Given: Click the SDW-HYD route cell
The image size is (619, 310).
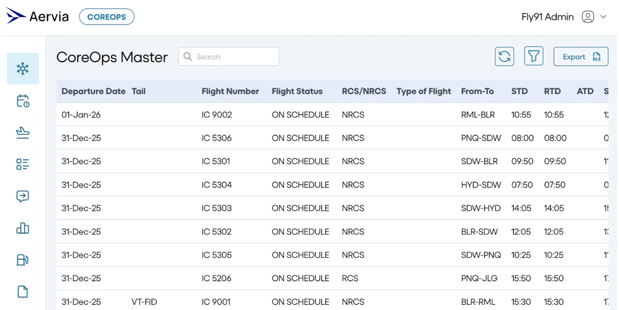Looking at the screenshot, I should pyautogui.click(x=481, y=208).
